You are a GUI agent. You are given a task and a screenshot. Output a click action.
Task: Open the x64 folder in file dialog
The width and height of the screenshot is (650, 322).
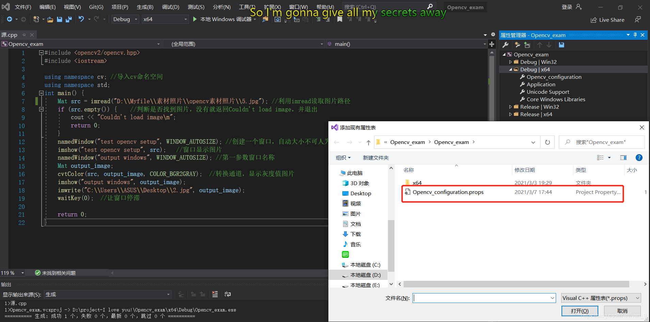point(417,183)
